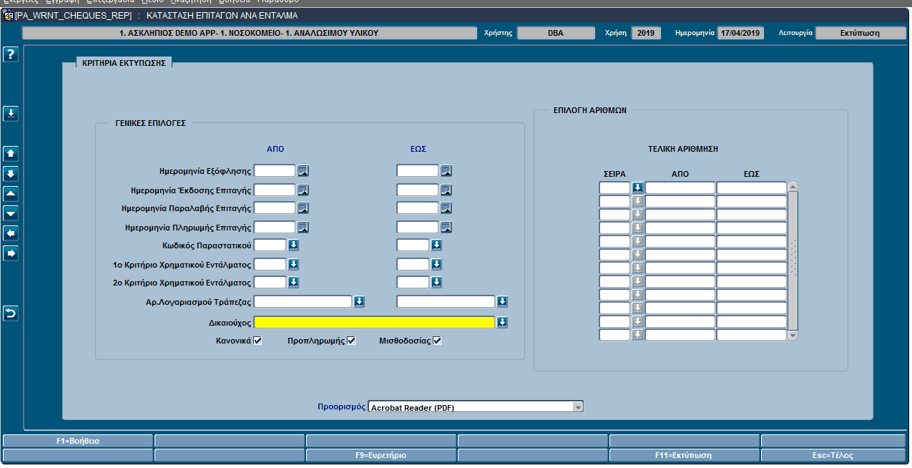Open calendar for Ημερομηνία Παραλαβής Επιταγής ΕΩΣ
Image resolution: width=912 pixels, height=468 pixels.
coord(446,208)
